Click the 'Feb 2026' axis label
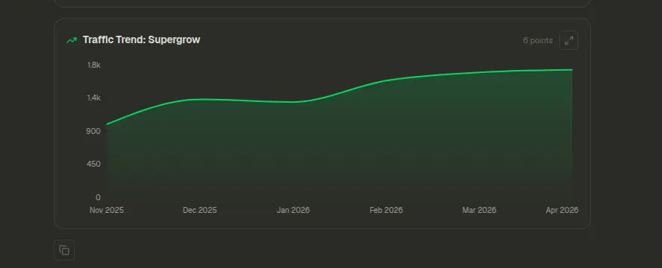The height and width of the screenshot is (268, 662). point(386,210)
